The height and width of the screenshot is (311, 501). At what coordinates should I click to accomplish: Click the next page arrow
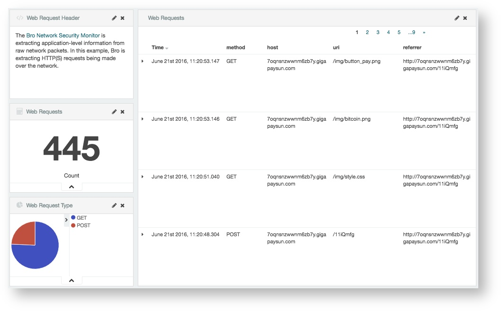(x=423, y=32)
